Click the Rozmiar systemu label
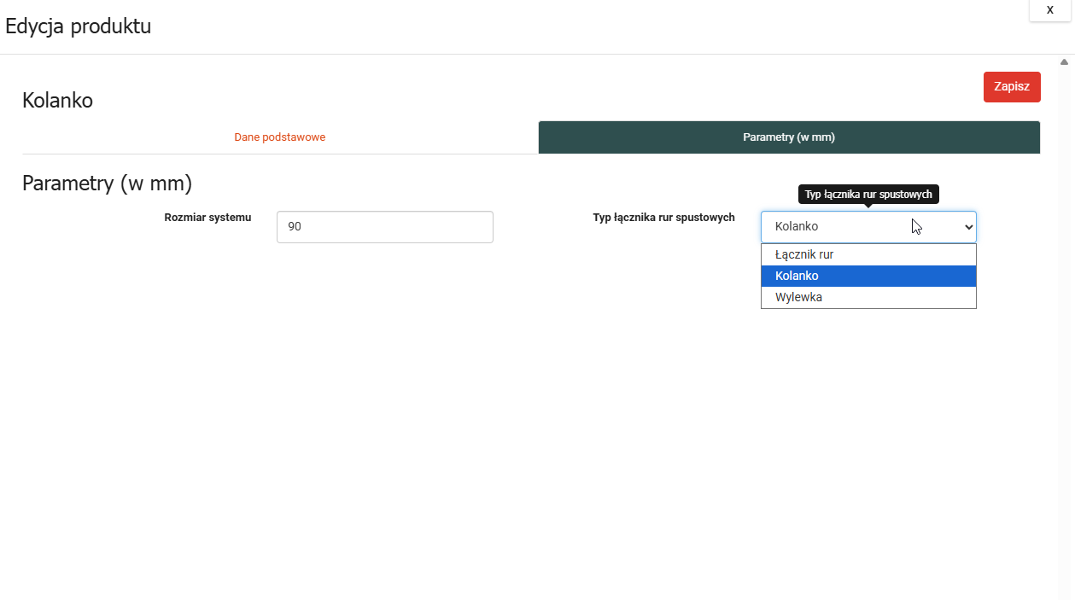1075x600 pixels. click(x=207, y=218)
